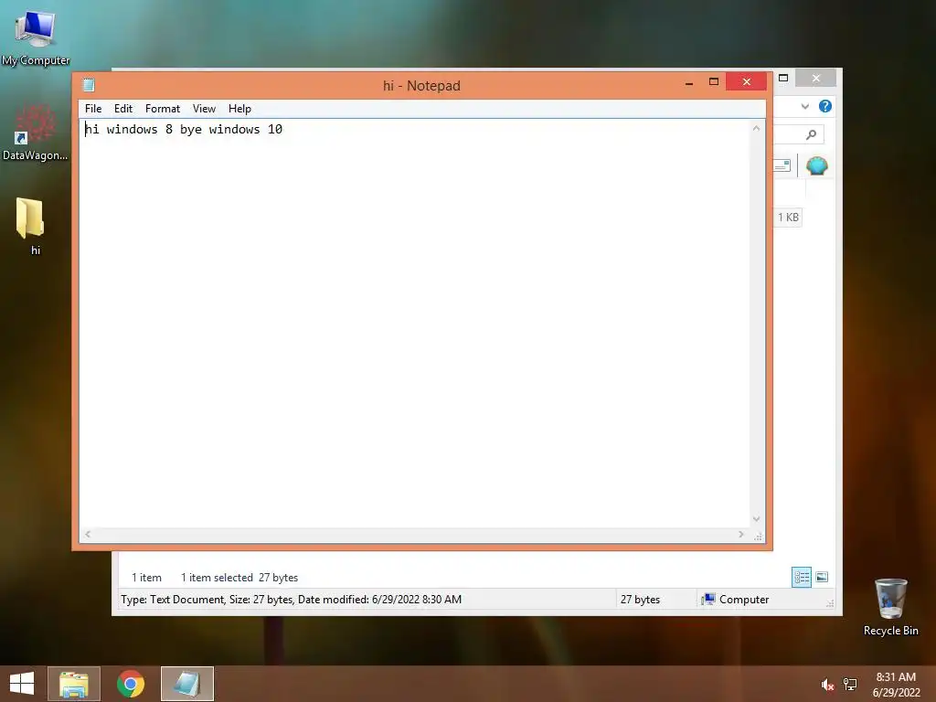
Task: Click the horizontal scrollbar left arrow in Notepad
Action: tap(88, 534)
